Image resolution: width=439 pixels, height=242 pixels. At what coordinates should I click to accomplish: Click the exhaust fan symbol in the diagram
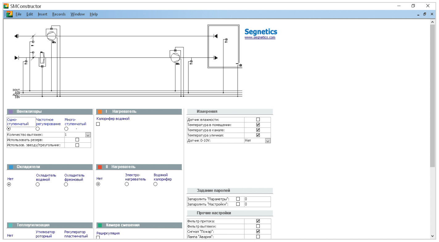[51, 36]
